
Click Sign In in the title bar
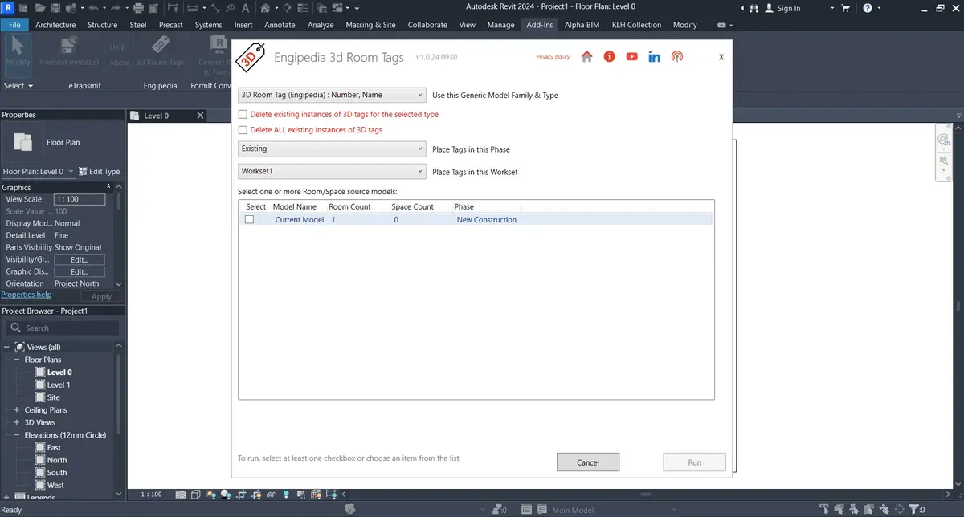pos(782,8)
